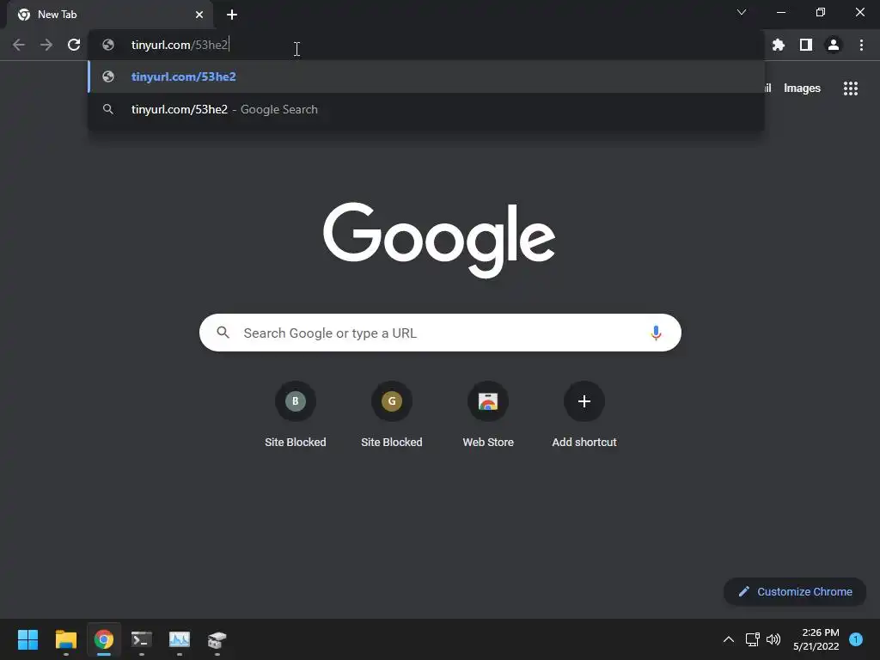Open notification badge in tray

856,639
